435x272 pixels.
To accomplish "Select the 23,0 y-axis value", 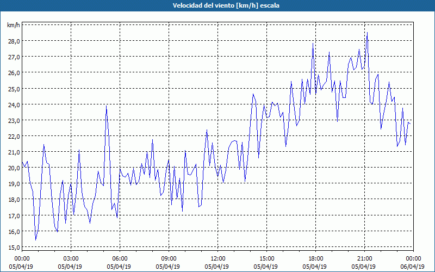I will point(14,120).
